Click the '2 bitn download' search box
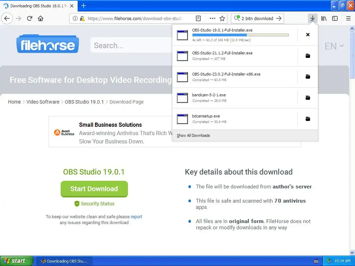This screenshot has height=266, width=355. [x=257, y=18]
